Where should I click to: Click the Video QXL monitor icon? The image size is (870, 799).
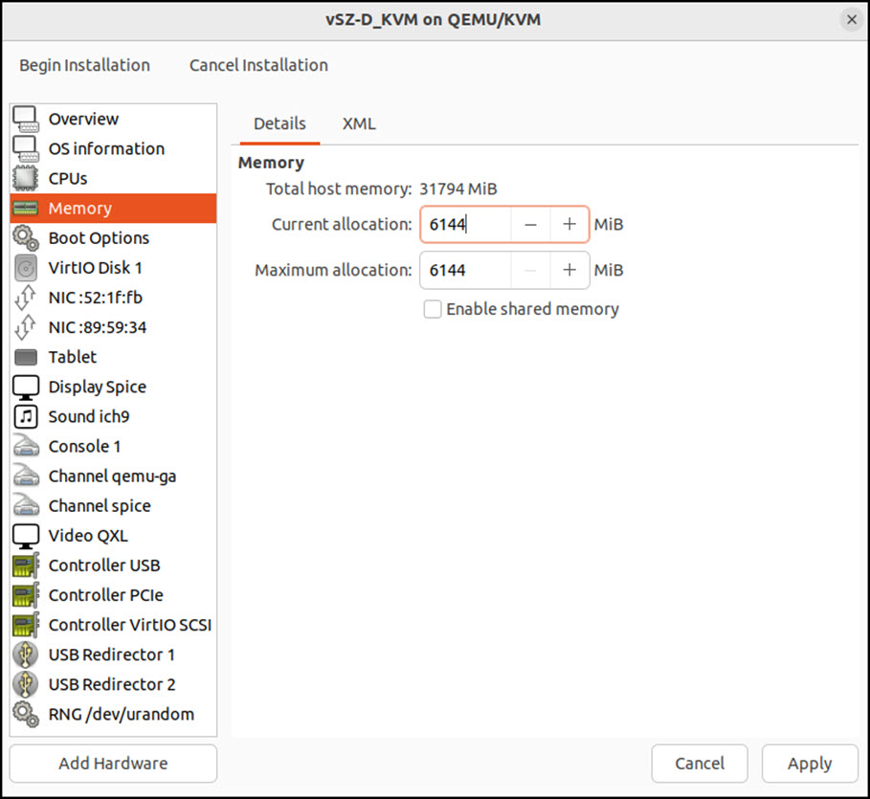pyautogui.click(x=26, y=536)
